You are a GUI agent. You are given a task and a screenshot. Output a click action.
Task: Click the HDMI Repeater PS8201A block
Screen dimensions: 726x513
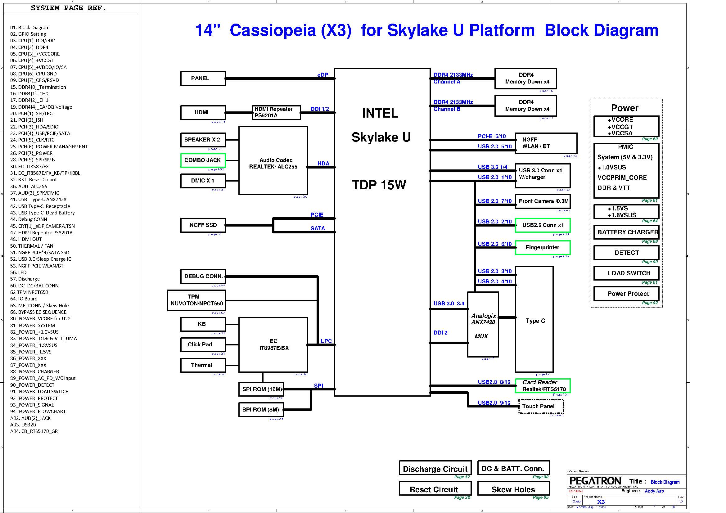[276, 113]
